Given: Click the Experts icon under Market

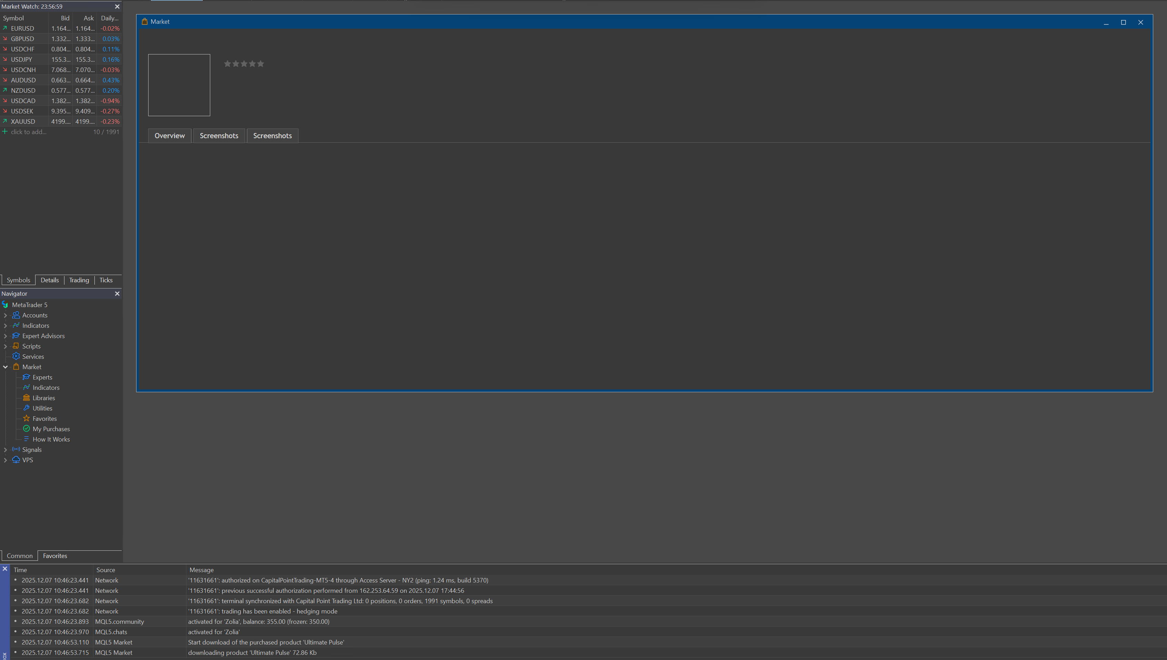Looking at the screenshot, I should (x=26, y=377).
